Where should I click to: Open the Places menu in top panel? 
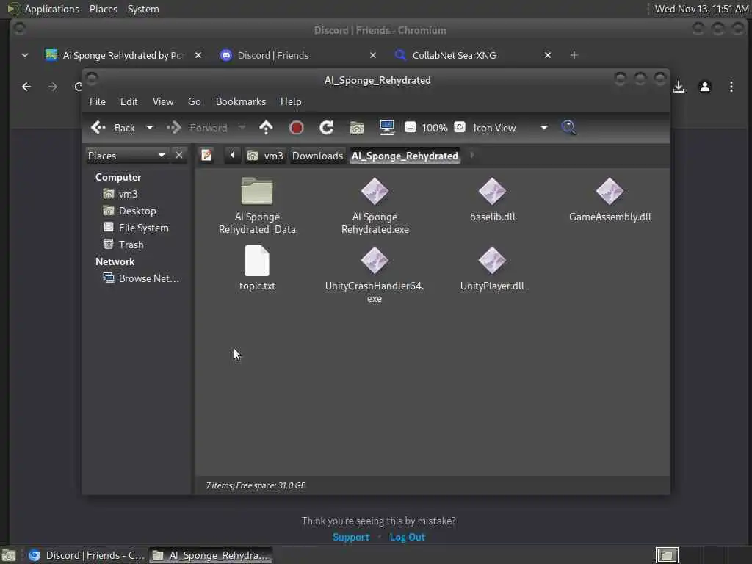click(103, 9)
